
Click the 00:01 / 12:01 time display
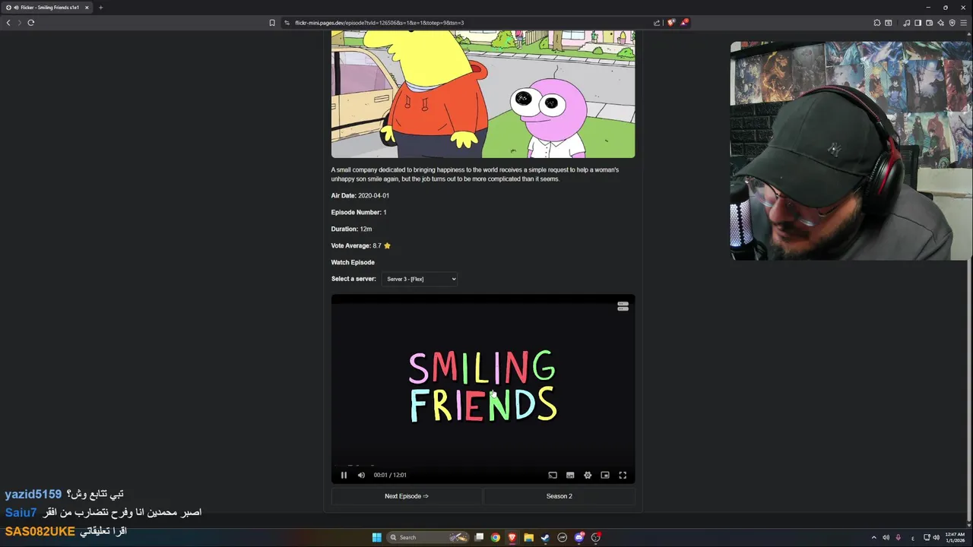click(x=390, y=475)
